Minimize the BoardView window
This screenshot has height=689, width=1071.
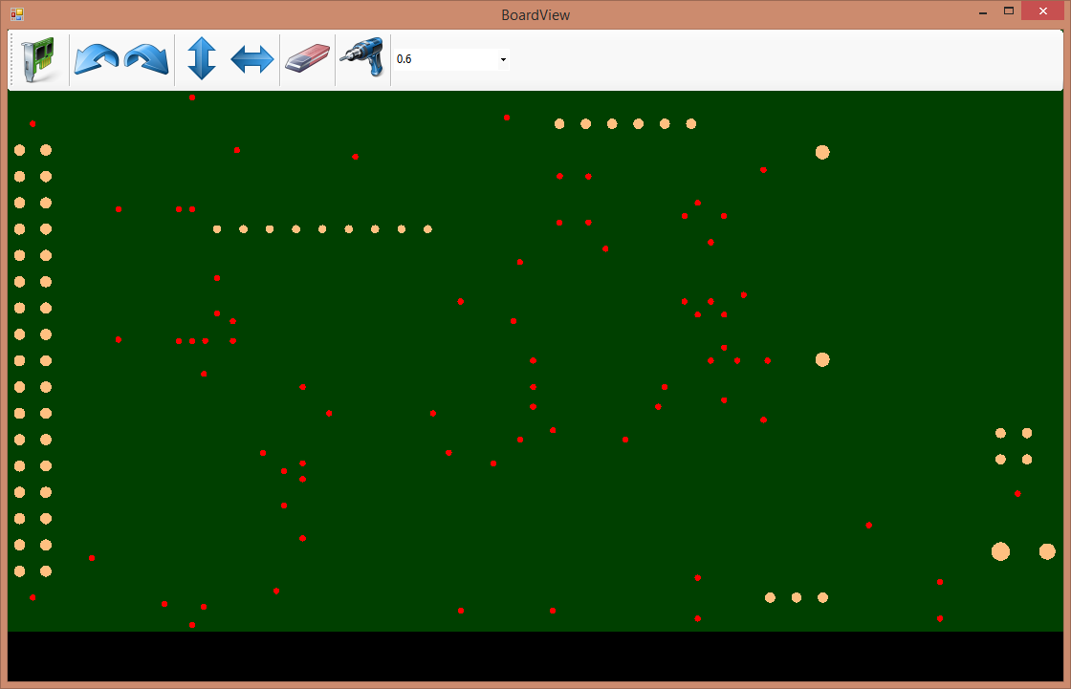(982, 11)
